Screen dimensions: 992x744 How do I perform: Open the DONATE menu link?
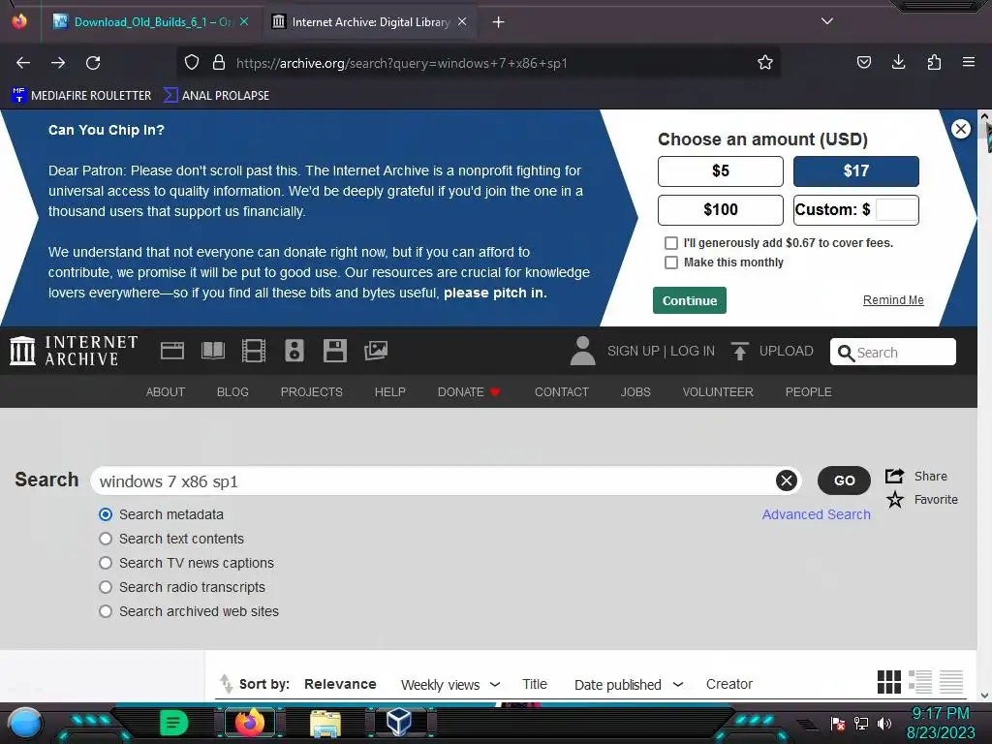click(469, 392)
